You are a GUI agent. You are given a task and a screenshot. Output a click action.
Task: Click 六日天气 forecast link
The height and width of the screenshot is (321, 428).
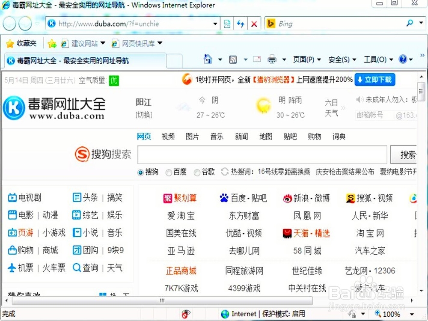point(331,108)
